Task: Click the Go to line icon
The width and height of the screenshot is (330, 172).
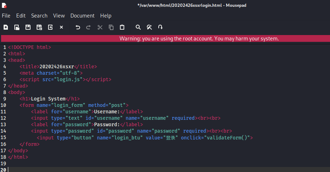Action: pos(161,27)
